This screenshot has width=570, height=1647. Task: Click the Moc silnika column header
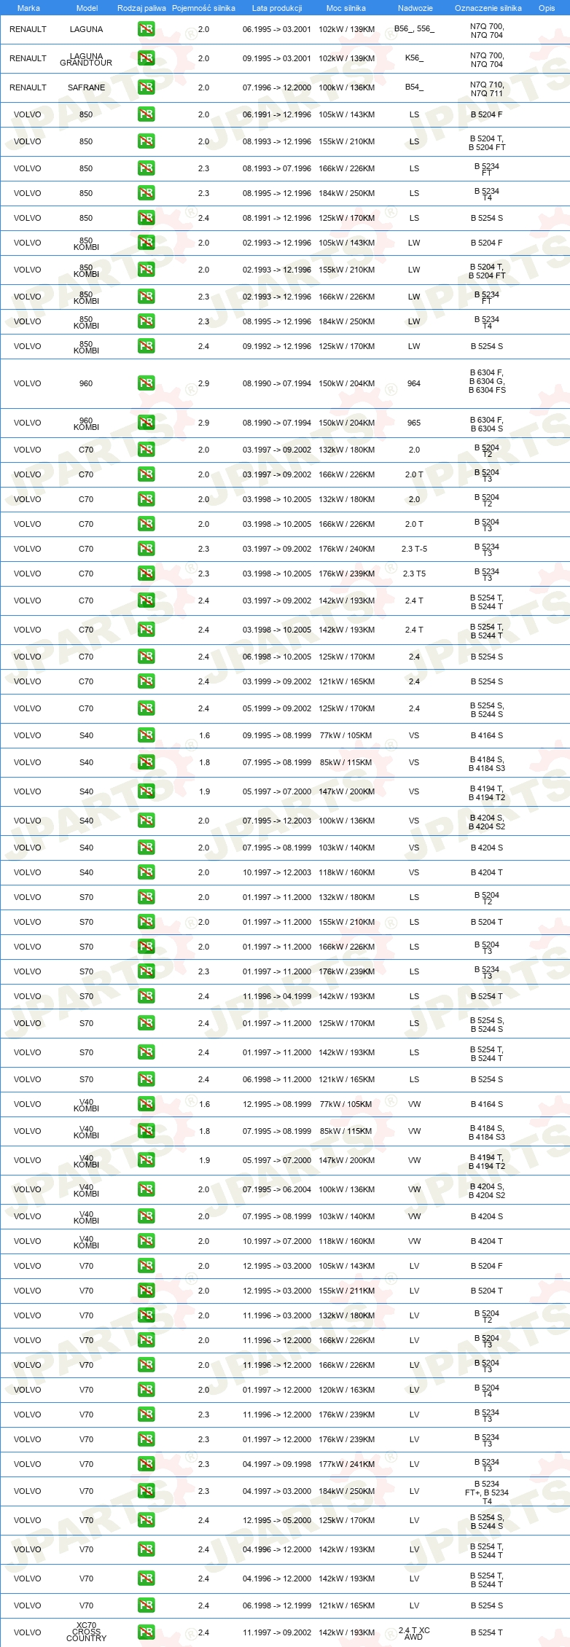346,8
